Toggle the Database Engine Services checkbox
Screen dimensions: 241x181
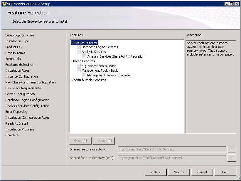click(x=79, y=47)
